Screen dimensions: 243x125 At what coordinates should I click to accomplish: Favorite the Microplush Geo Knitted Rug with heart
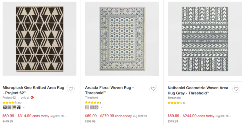(71, 89)
